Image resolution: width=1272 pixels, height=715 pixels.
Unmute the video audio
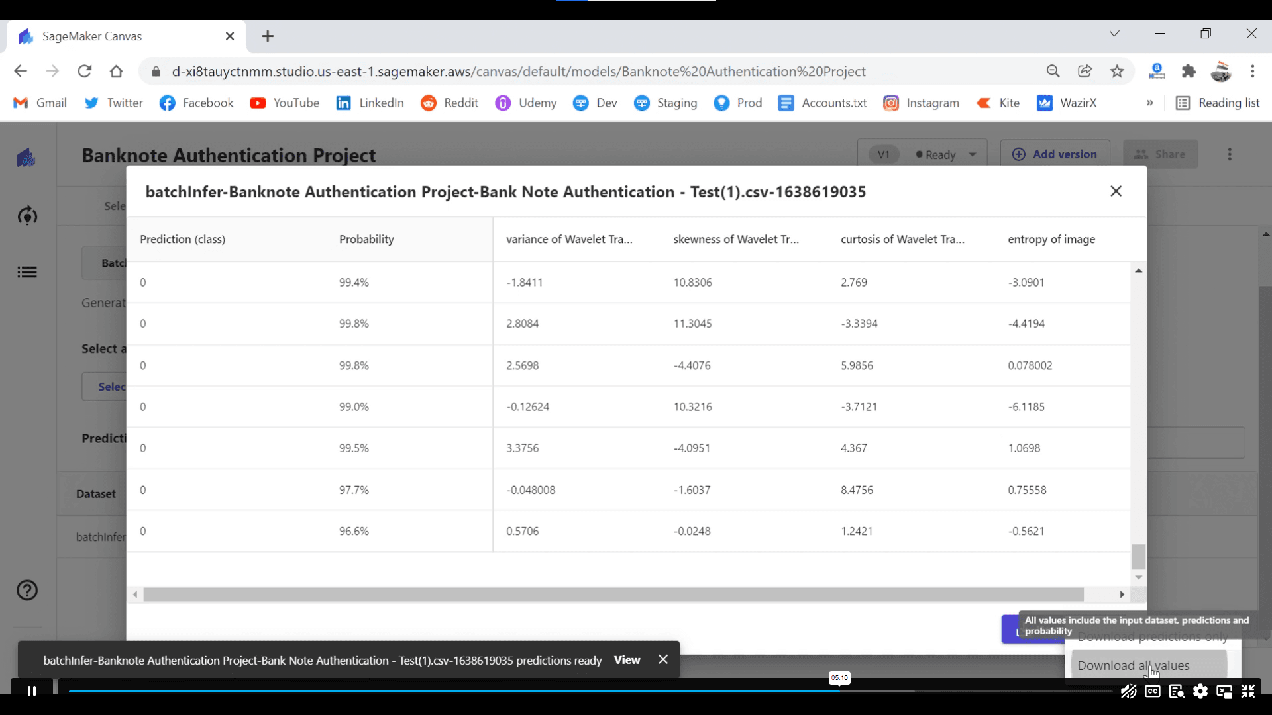pyautogui.click(x=1128, y=691)
